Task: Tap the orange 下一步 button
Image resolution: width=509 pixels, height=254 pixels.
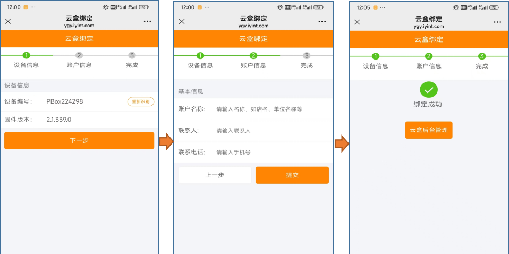Action: click(x=79, y=141)
